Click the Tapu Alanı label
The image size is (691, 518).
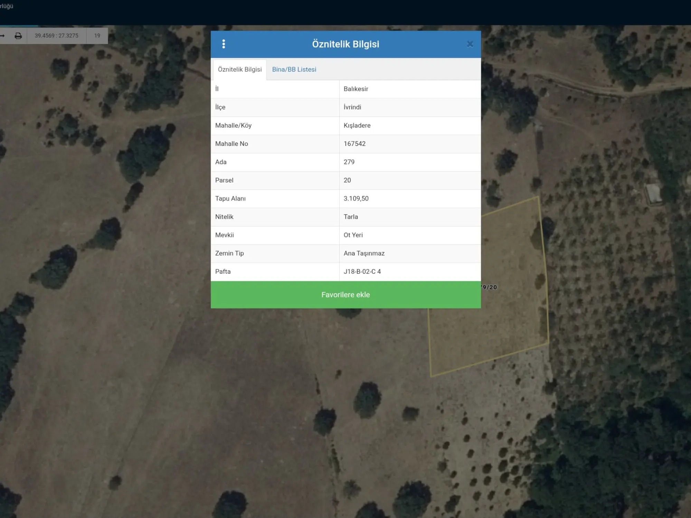click(230, 199)
